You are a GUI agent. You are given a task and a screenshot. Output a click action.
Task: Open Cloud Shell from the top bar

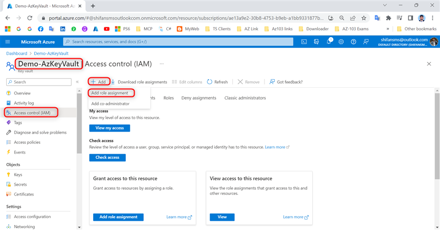coord(304,42)
